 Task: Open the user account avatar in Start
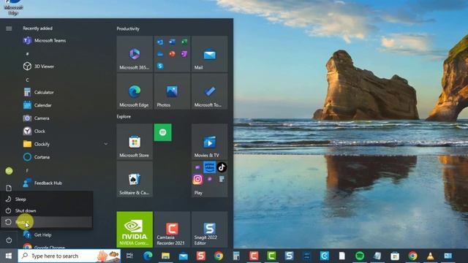(9, 171)
